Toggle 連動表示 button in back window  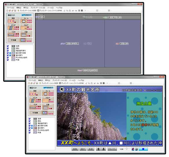pos(27,15)
